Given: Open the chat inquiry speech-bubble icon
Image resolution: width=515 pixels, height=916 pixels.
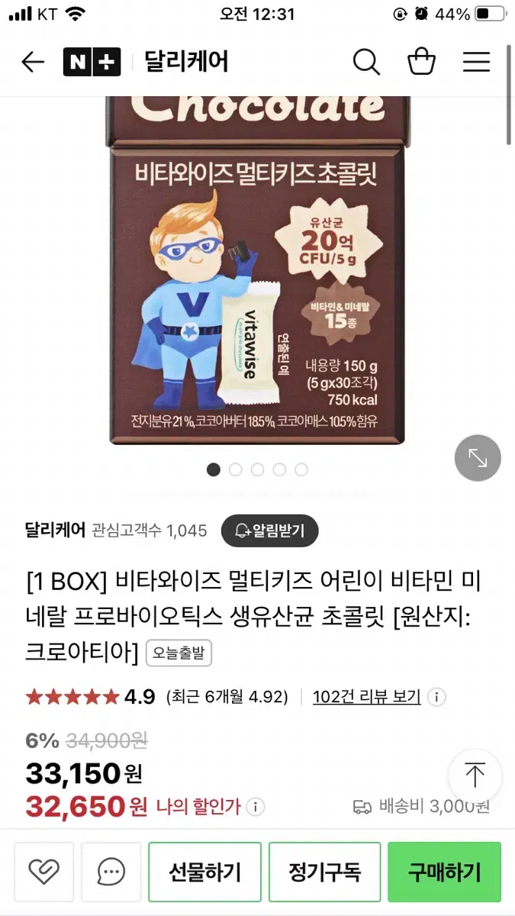Looking at the screenshot, I should click(111, 871).
